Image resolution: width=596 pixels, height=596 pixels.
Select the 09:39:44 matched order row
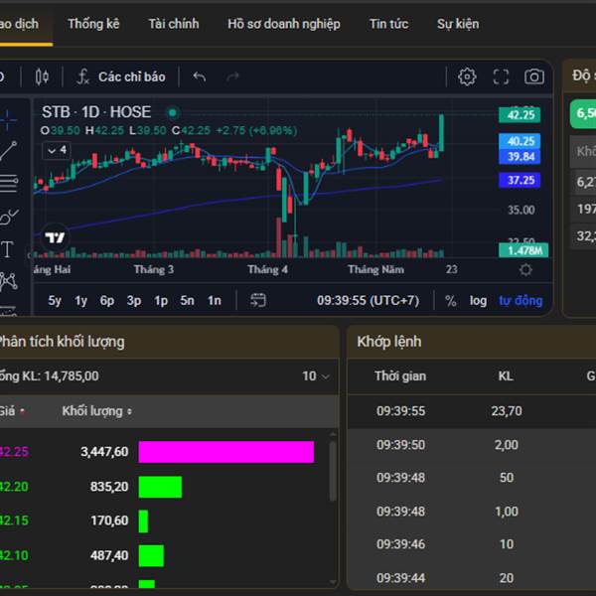point(472,578)
